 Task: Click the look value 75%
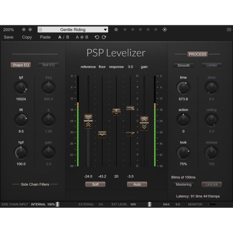tap(183, 164)
